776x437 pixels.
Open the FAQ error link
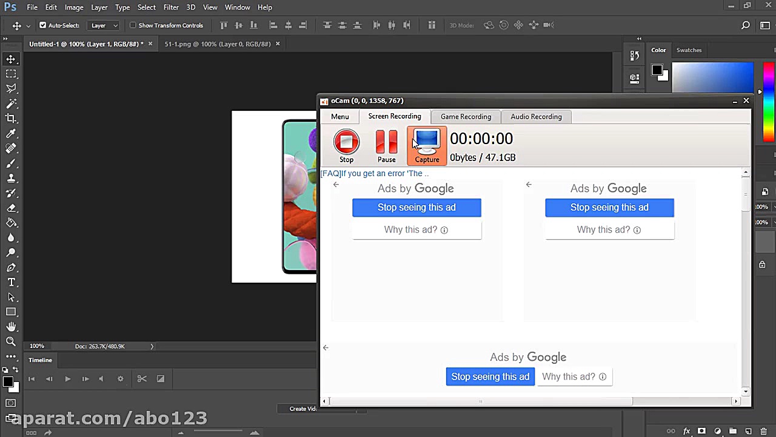point(375,173)
